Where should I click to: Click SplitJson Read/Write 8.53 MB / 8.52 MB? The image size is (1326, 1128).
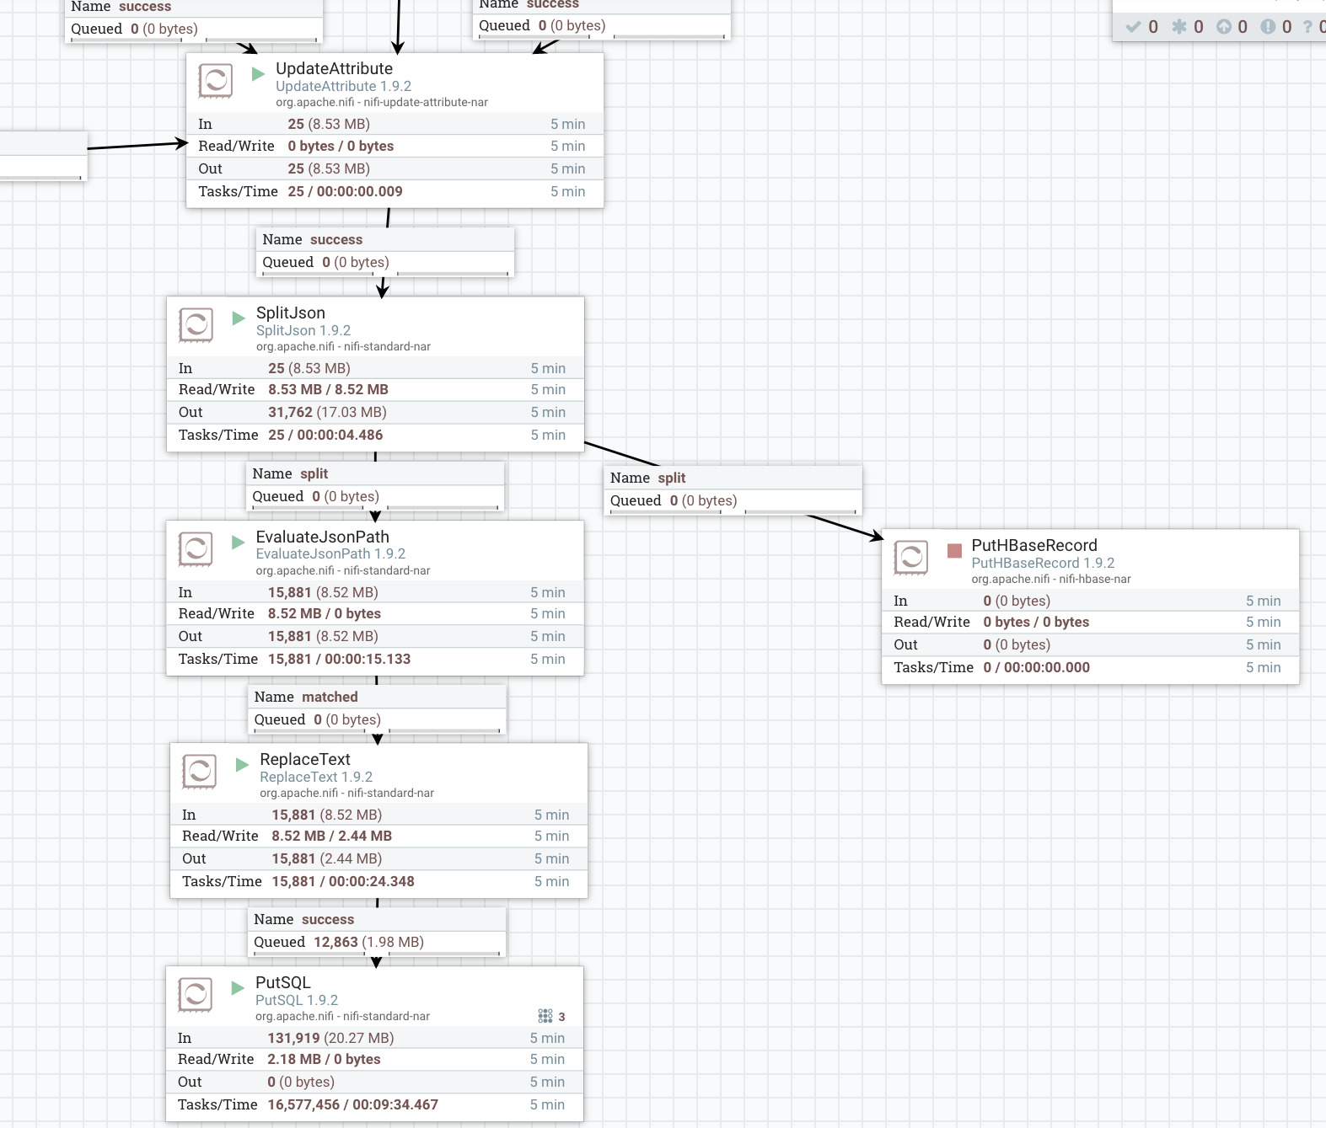(x=328, y=389)
